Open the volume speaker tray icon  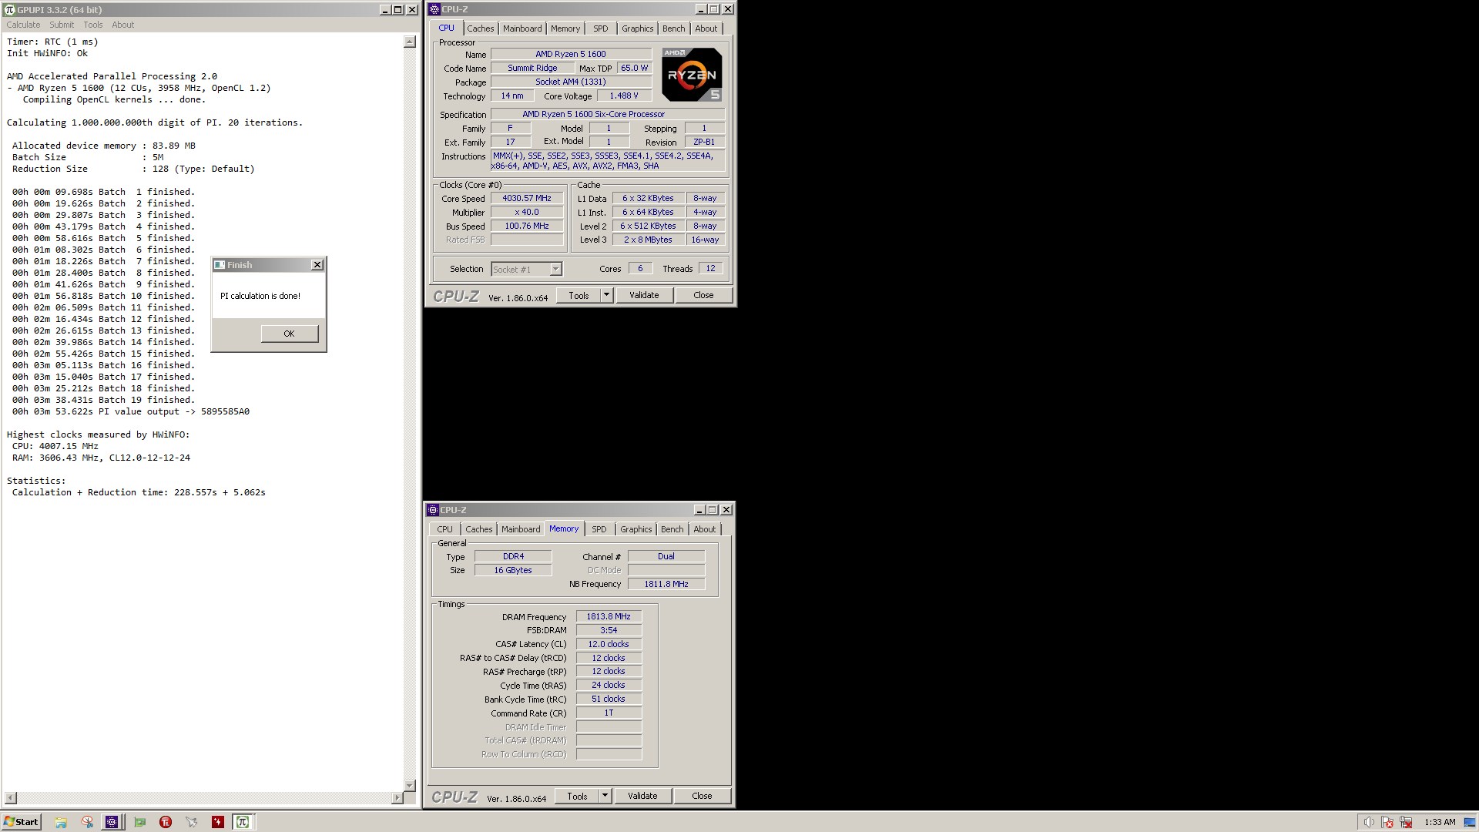[x=1368, y=822]
